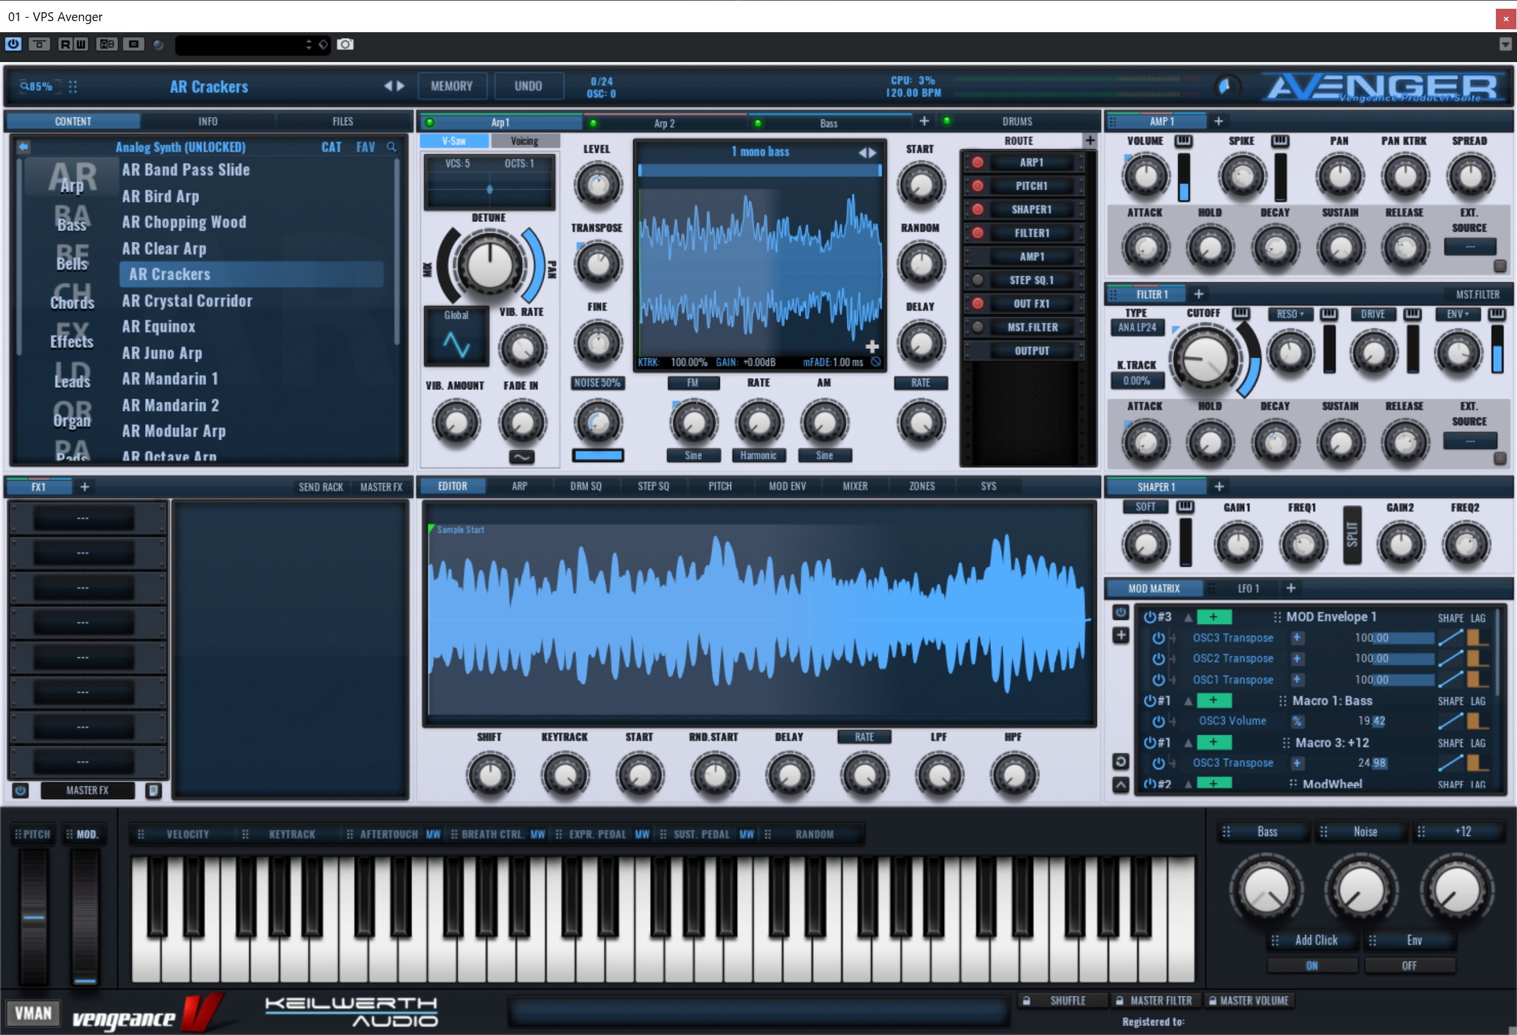Collapse the Macro 1: Bass matrix group
This screenshot has width=1517, height=1035.
click(x=1188, y=701)
